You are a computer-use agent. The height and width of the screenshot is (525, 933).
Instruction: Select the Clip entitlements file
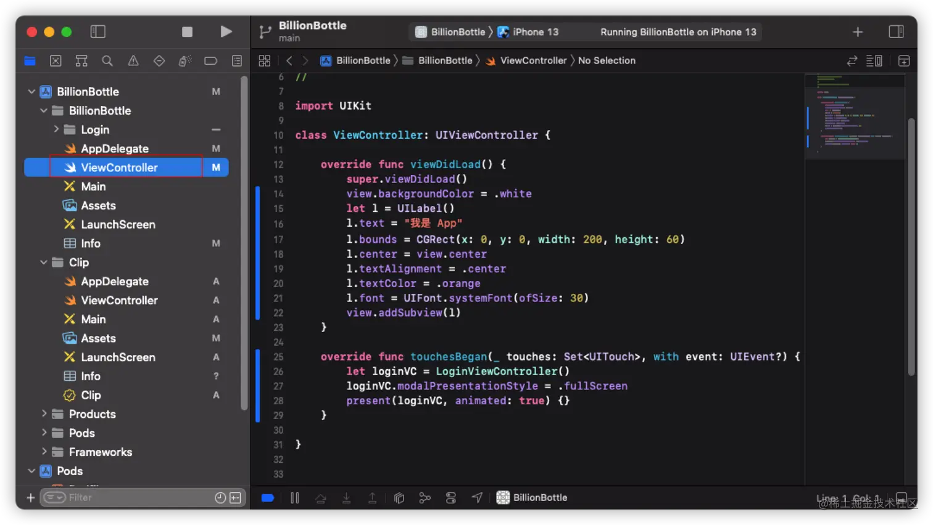tap(91, 395)
